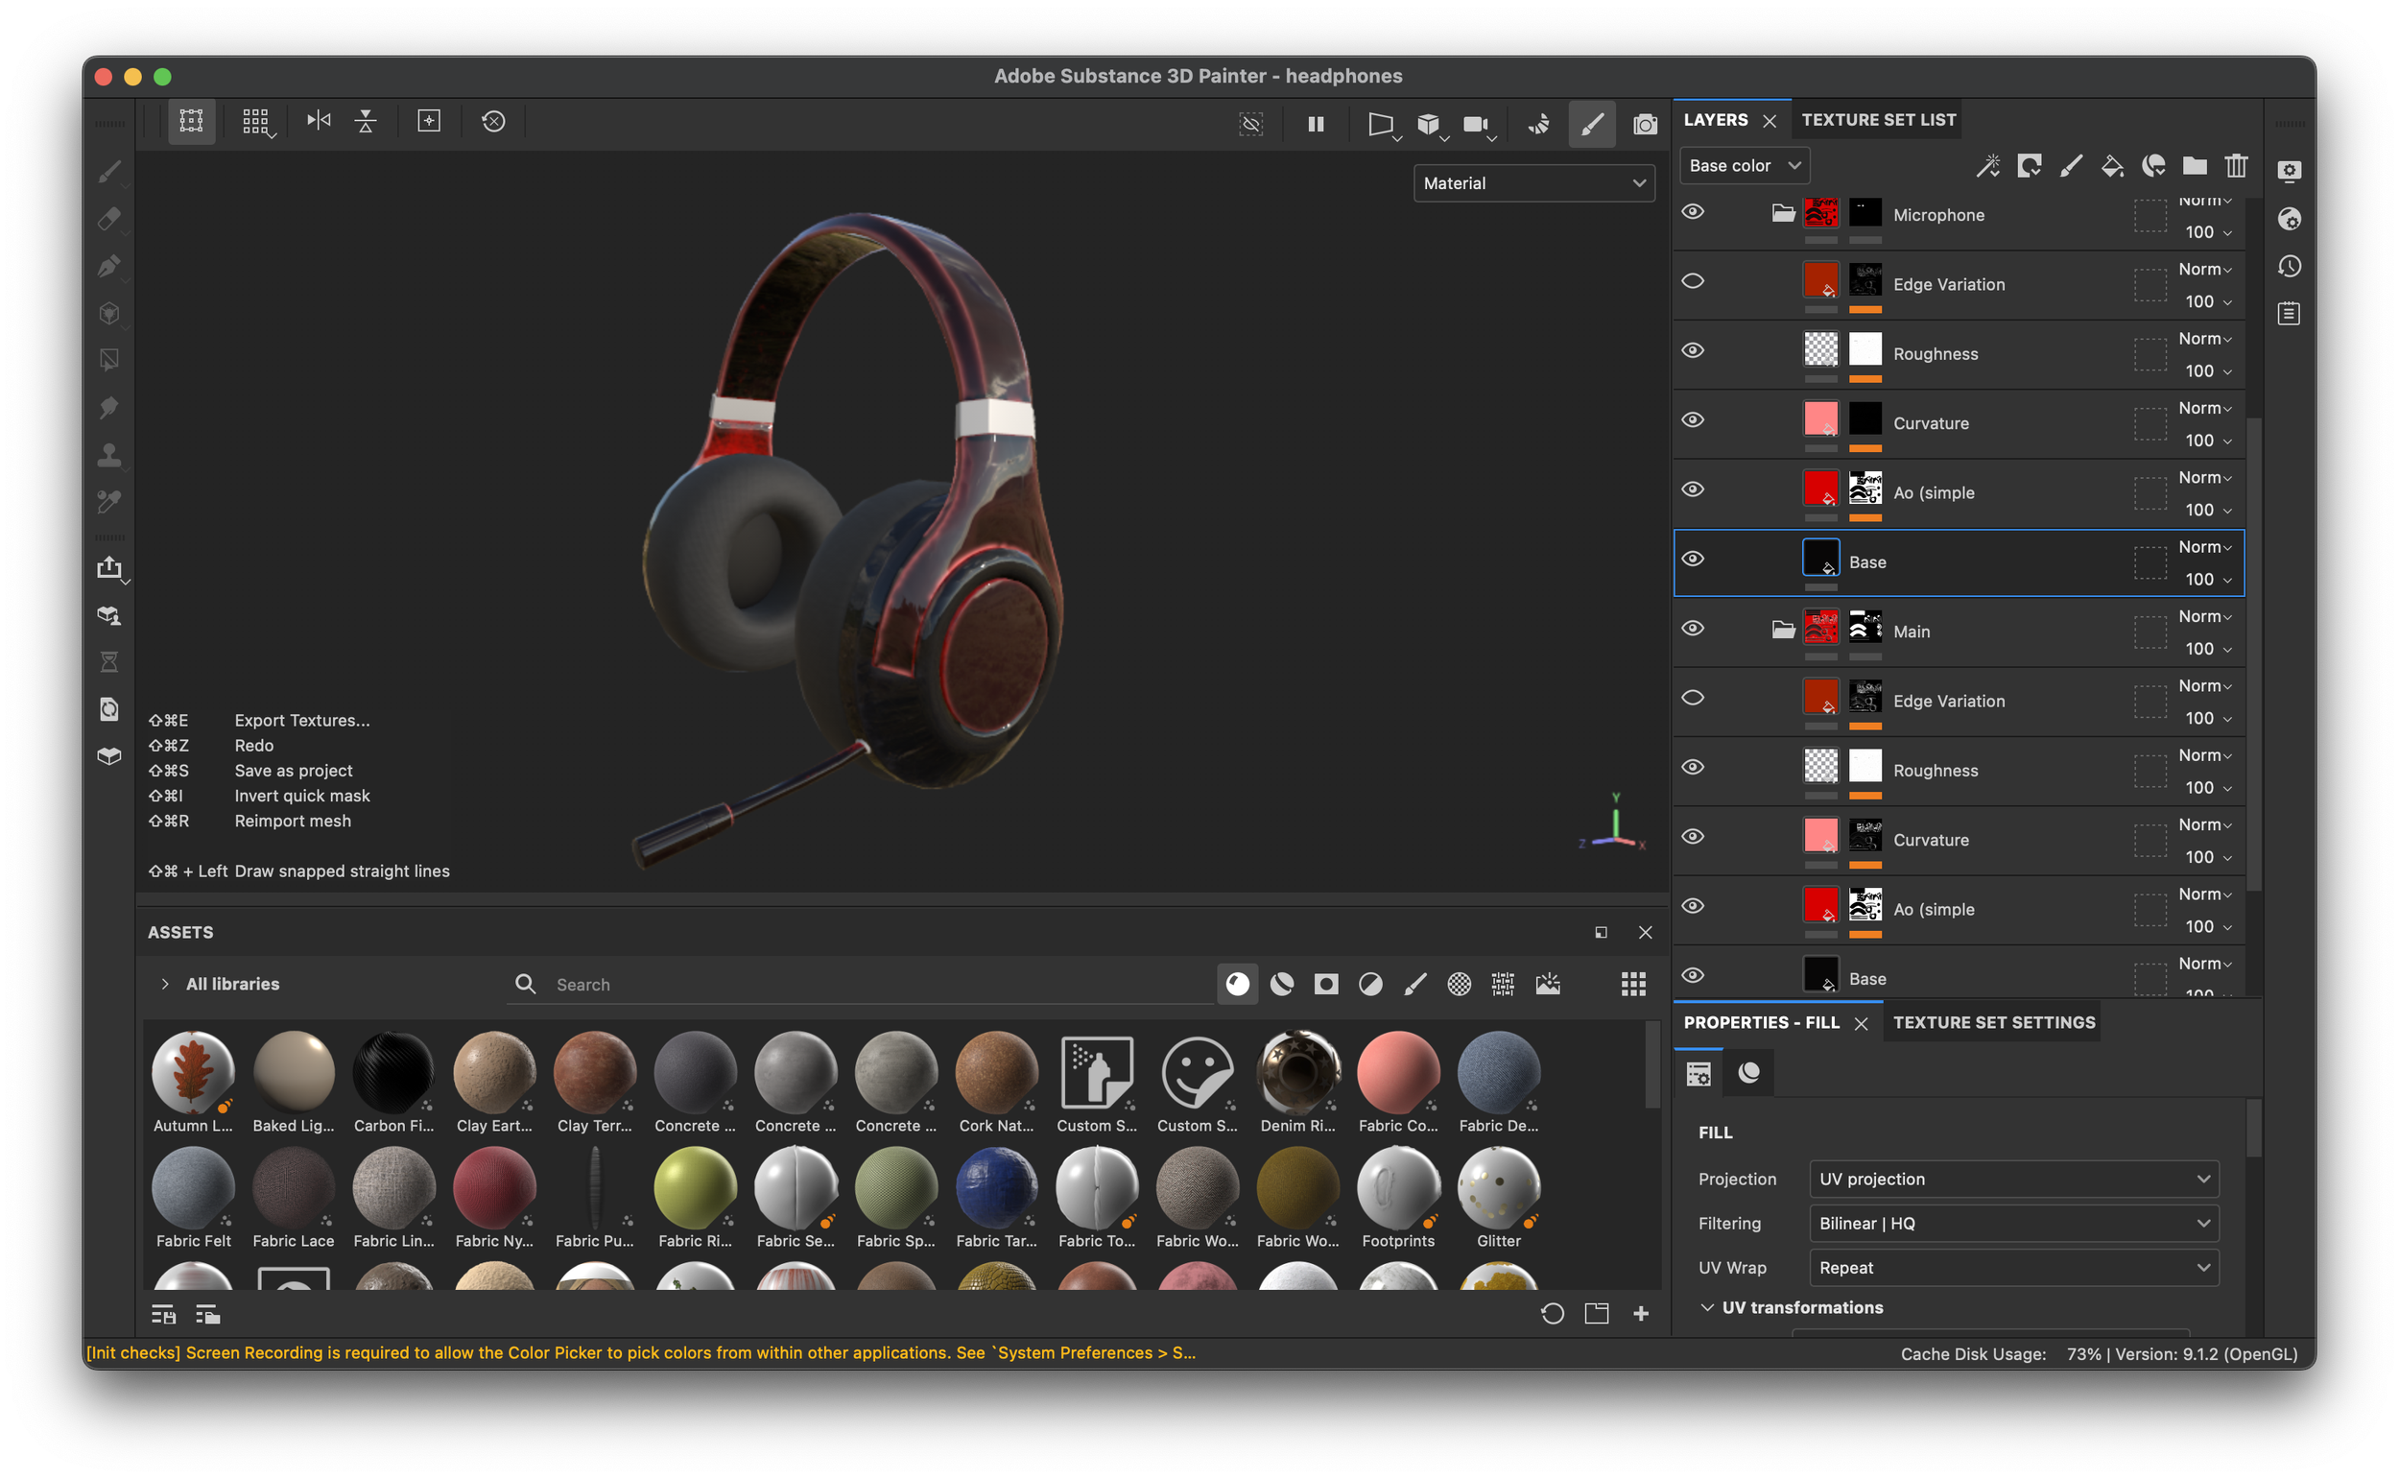Screen dimensions: 2399x1479
Task: Click the Pause rendering button
Action: (x=1317, y=124)
